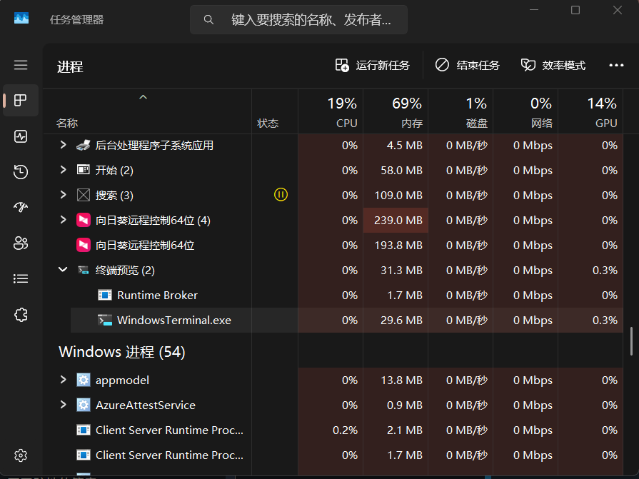This screenshot has width=639, height=479.
Task: Click the Task Manager app icon in title bar
Action: pyautogui.click(x=21, y=19)
